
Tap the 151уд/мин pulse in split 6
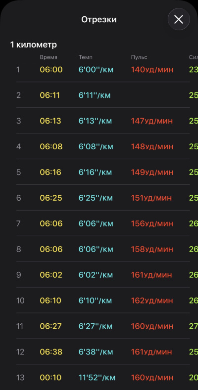point(151,198)
